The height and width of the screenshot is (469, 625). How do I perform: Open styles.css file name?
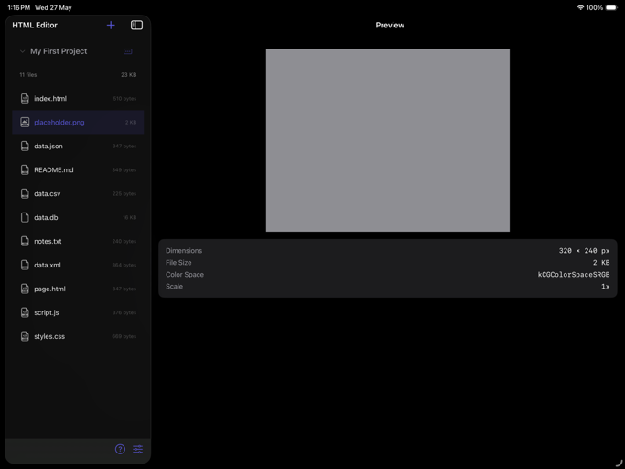(x=49, y=336)
